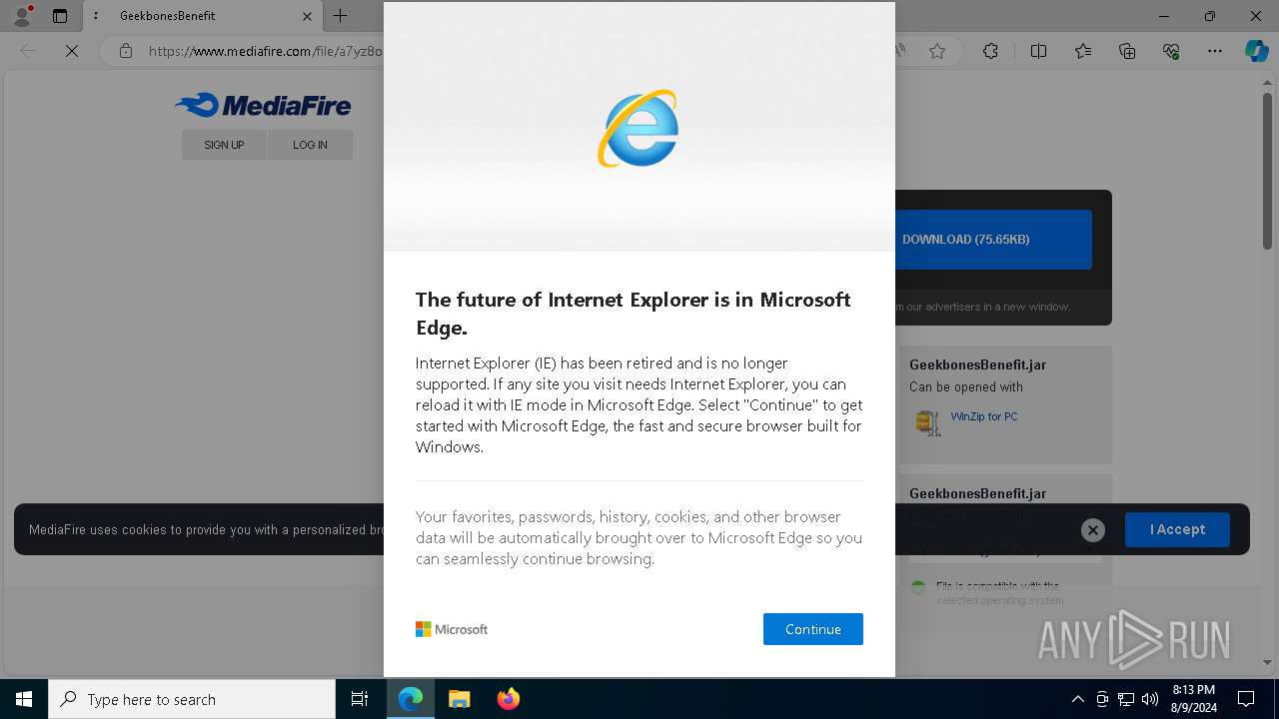The height and width of the screenshot is (719, 1279).
Task: Stop loading the page with the X button
Action: (72, 51)
